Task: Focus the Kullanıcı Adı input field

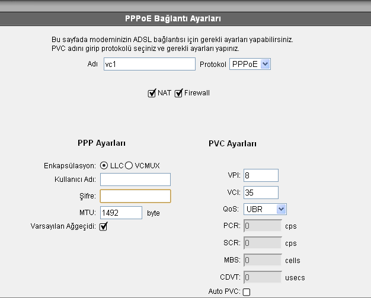Action: pyautogui.click(x=135, y=180)
